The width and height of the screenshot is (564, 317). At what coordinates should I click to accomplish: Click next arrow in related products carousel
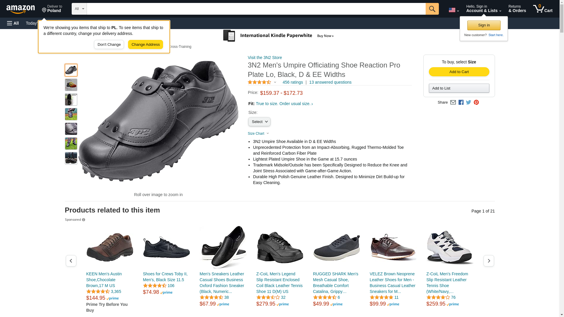pyautogui.click(x=489, y=261)
